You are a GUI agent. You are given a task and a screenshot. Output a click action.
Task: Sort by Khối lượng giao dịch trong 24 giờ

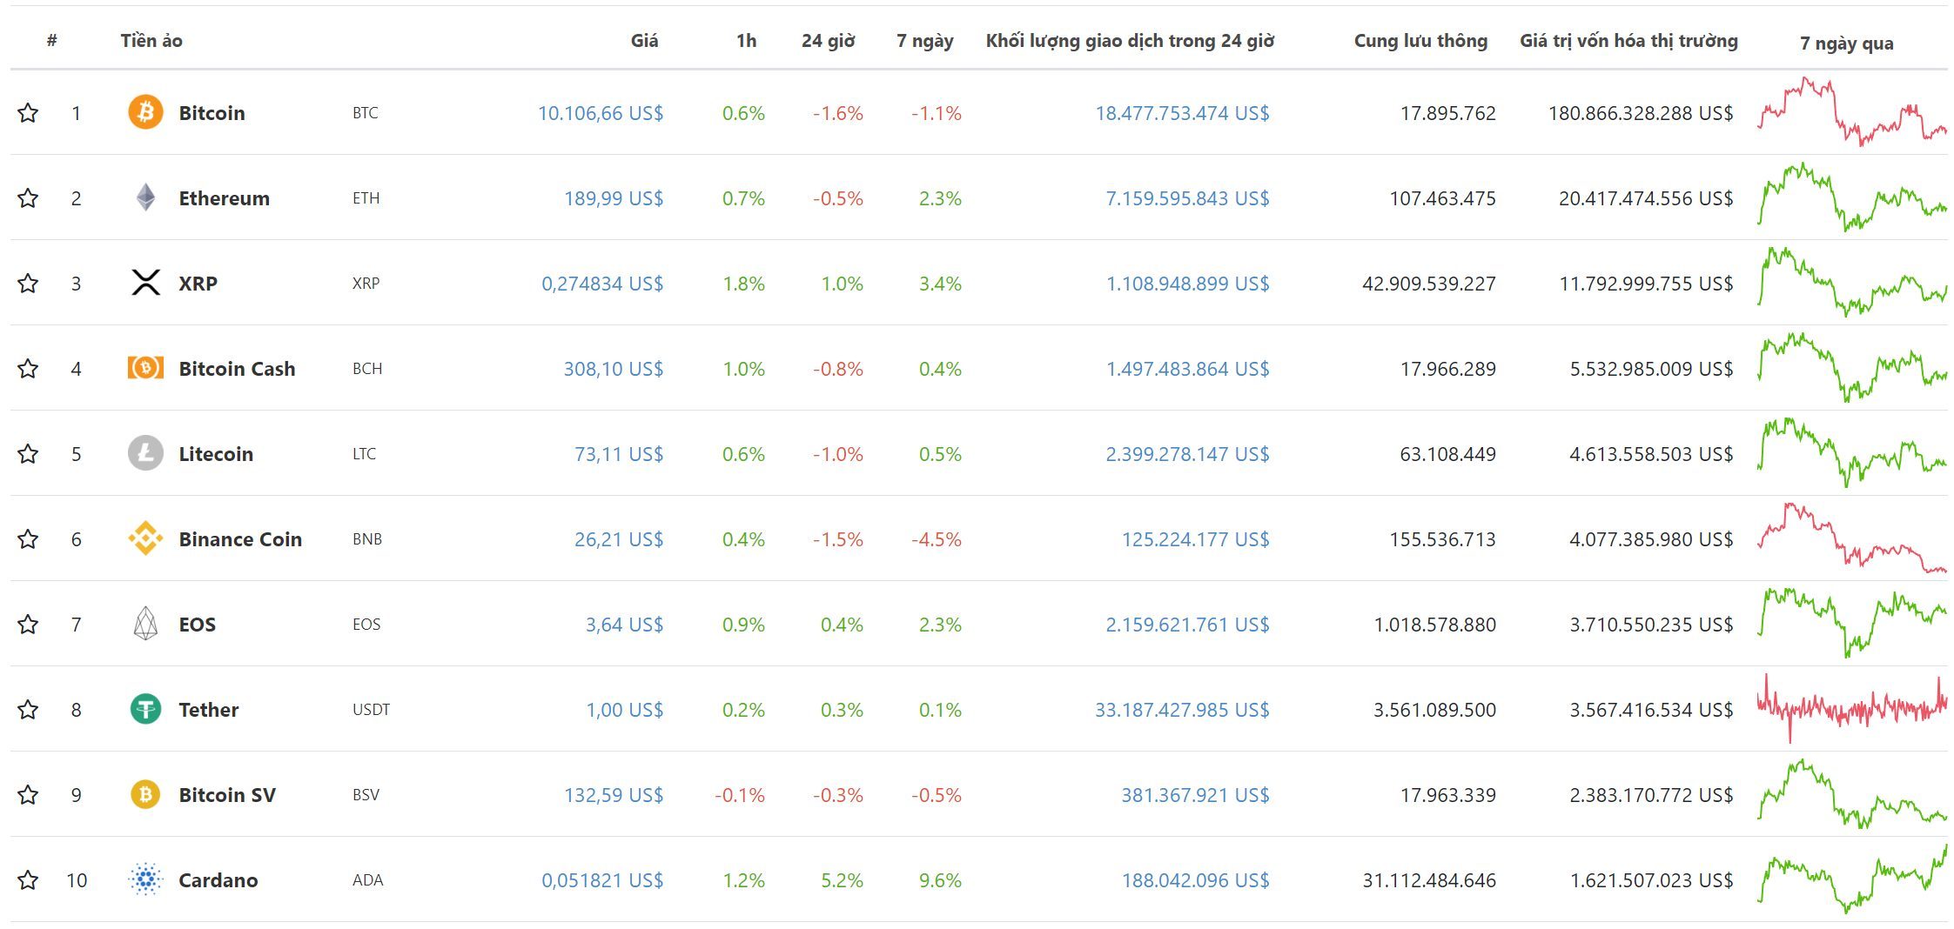1130,41
